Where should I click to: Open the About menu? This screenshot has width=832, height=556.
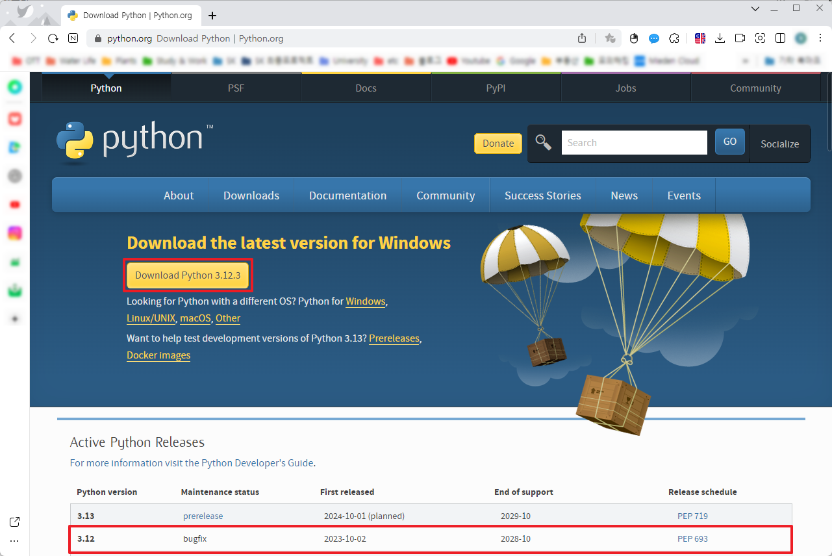click(179, 196)
